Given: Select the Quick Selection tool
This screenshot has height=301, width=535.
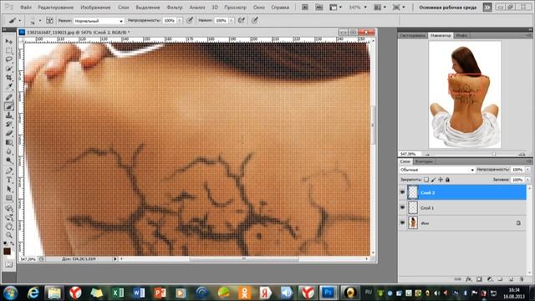Looking at the screenshot, I should point(9,69).
